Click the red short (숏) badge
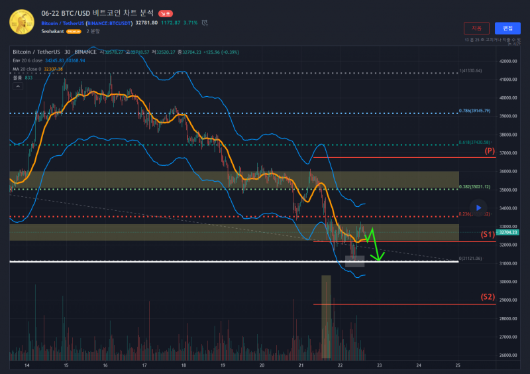 pyautogui.click(x=165, y=13)
